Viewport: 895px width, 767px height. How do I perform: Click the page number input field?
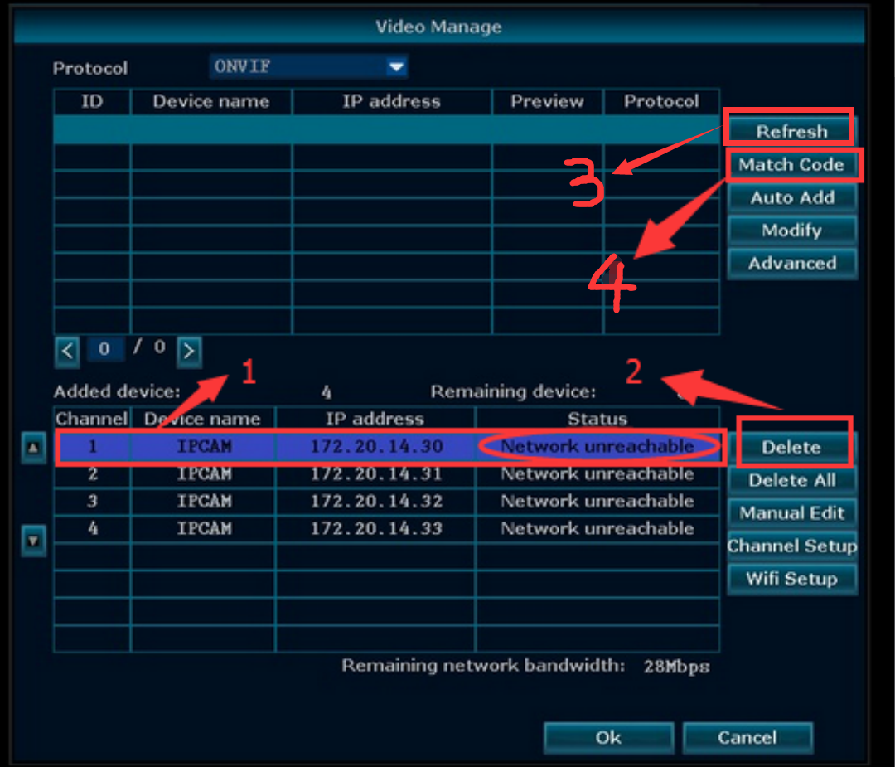pos(105,349)
